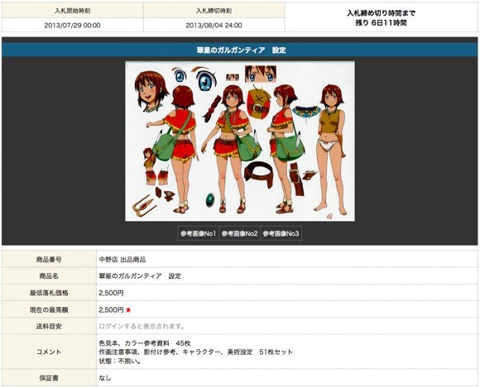Screen dimensions: 480x388
Task: Click the コメント row label
Action: 49,352
